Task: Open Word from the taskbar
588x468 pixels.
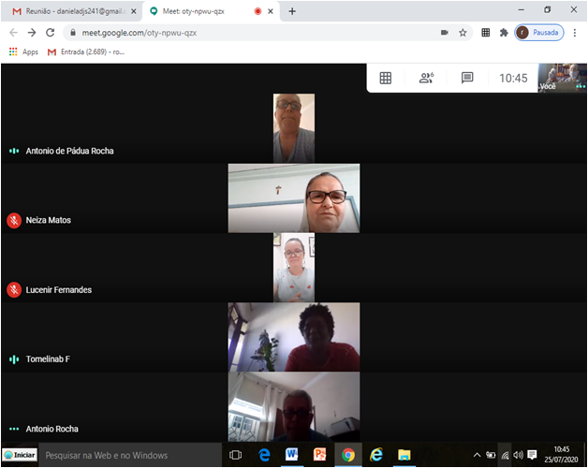Action: (x=291, y=455)
